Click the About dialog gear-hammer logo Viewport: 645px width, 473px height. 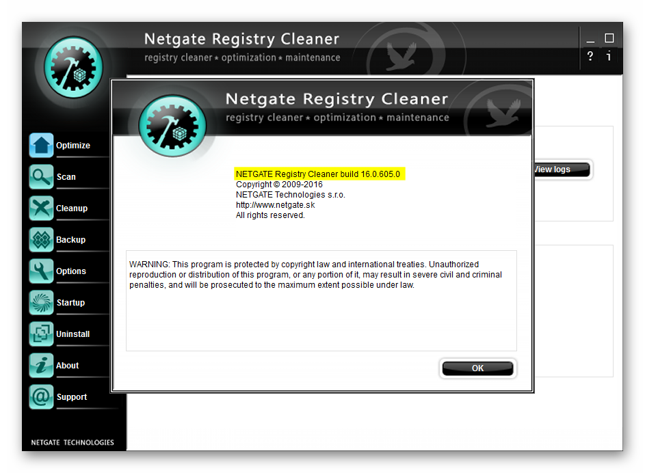(172, 126)
